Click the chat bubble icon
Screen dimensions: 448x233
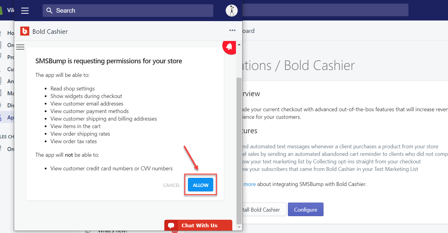171,225
